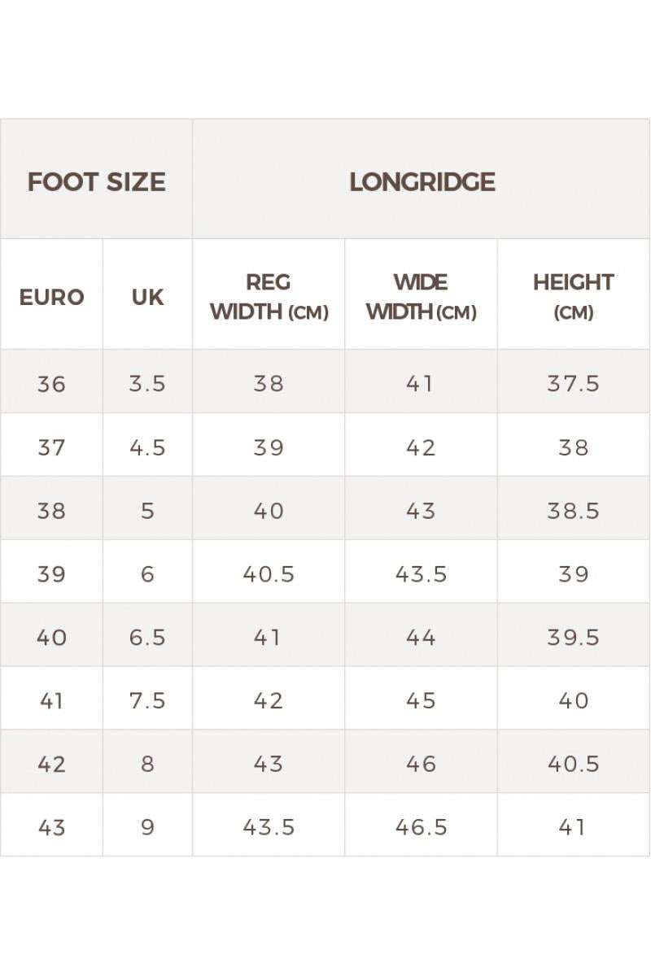651x976 pixels.
Task: Select the 46.5 wide width cell
Action: 421,827
